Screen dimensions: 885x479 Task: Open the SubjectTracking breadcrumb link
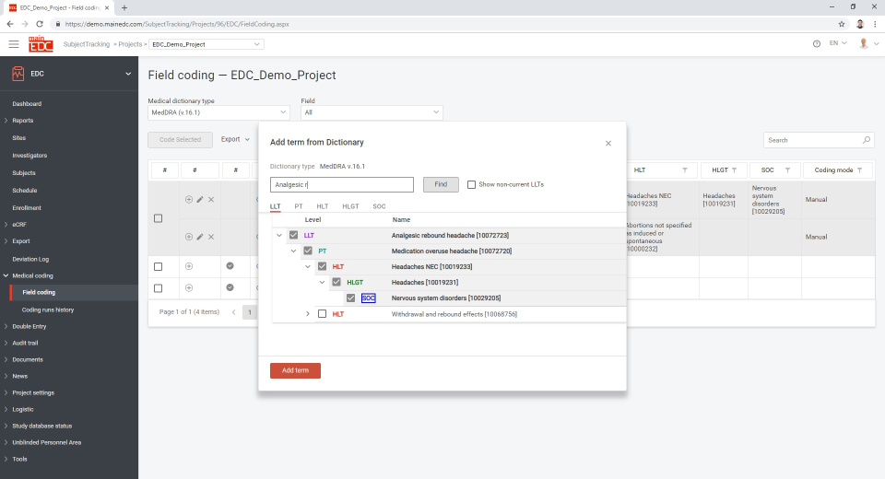[87, 44]
